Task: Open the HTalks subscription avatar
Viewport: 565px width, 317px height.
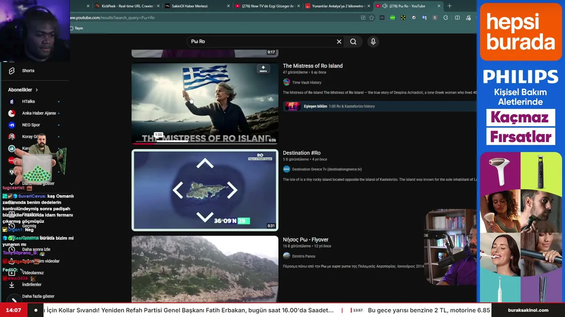Action: point(12,101)
